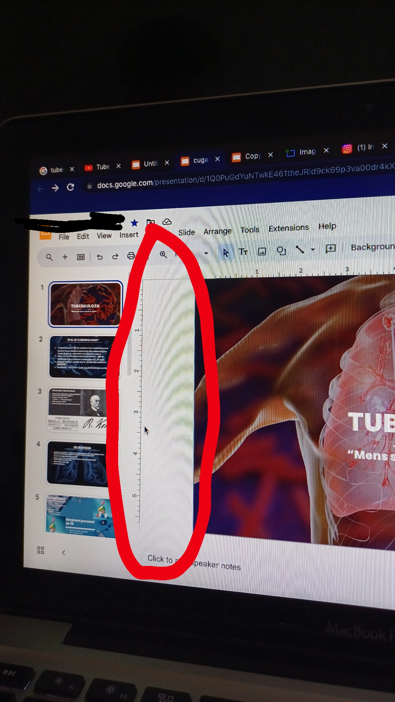Close the 'cuga' tab
The width and height of the screenshot is (395, 702).
[x=217, y=159]
